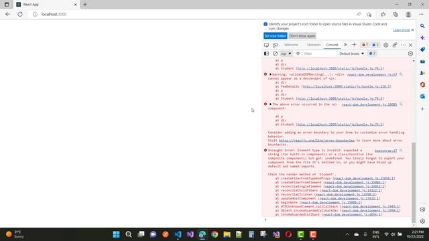This screenshot has width=429, height=241.
Task: Open the Favorites list icon
Action: (x=383, y=14)
